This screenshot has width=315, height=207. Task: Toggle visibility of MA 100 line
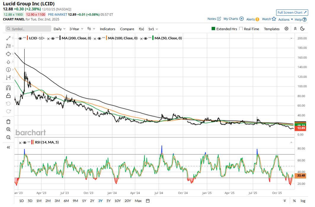pos(99,38)
